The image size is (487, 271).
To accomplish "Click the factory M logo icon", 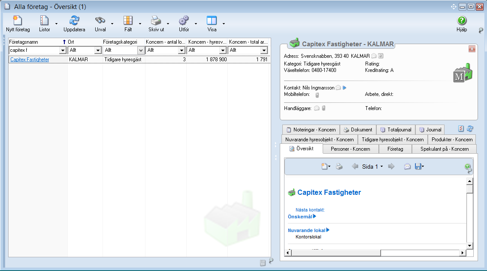I will point(463,73).
